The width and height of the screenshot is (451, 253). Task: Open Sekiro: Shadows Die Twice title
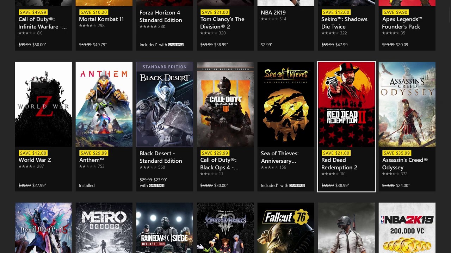click(344, 23)
